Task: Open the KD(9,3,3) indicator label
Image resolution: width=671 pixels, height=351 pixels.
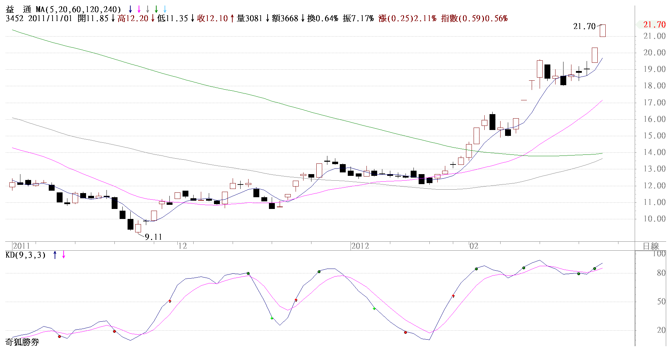Action: click(26, 255)
